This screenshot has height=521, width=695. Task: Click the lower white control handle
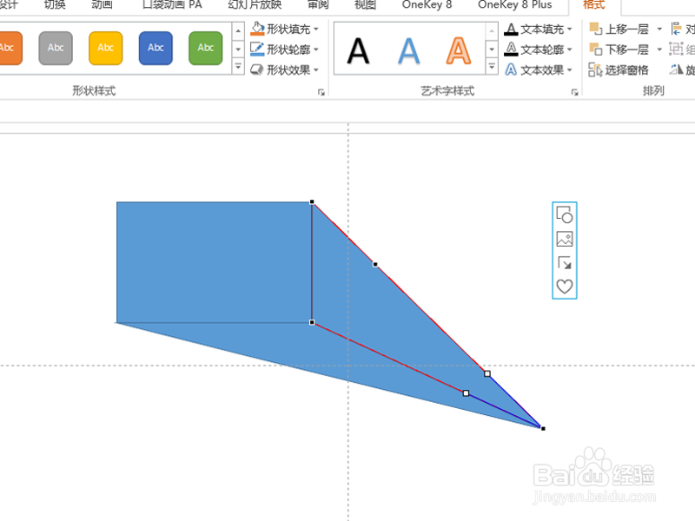(466, 393)
